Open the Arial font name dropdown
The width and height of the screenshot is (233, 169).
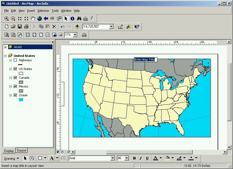(113, 158)
